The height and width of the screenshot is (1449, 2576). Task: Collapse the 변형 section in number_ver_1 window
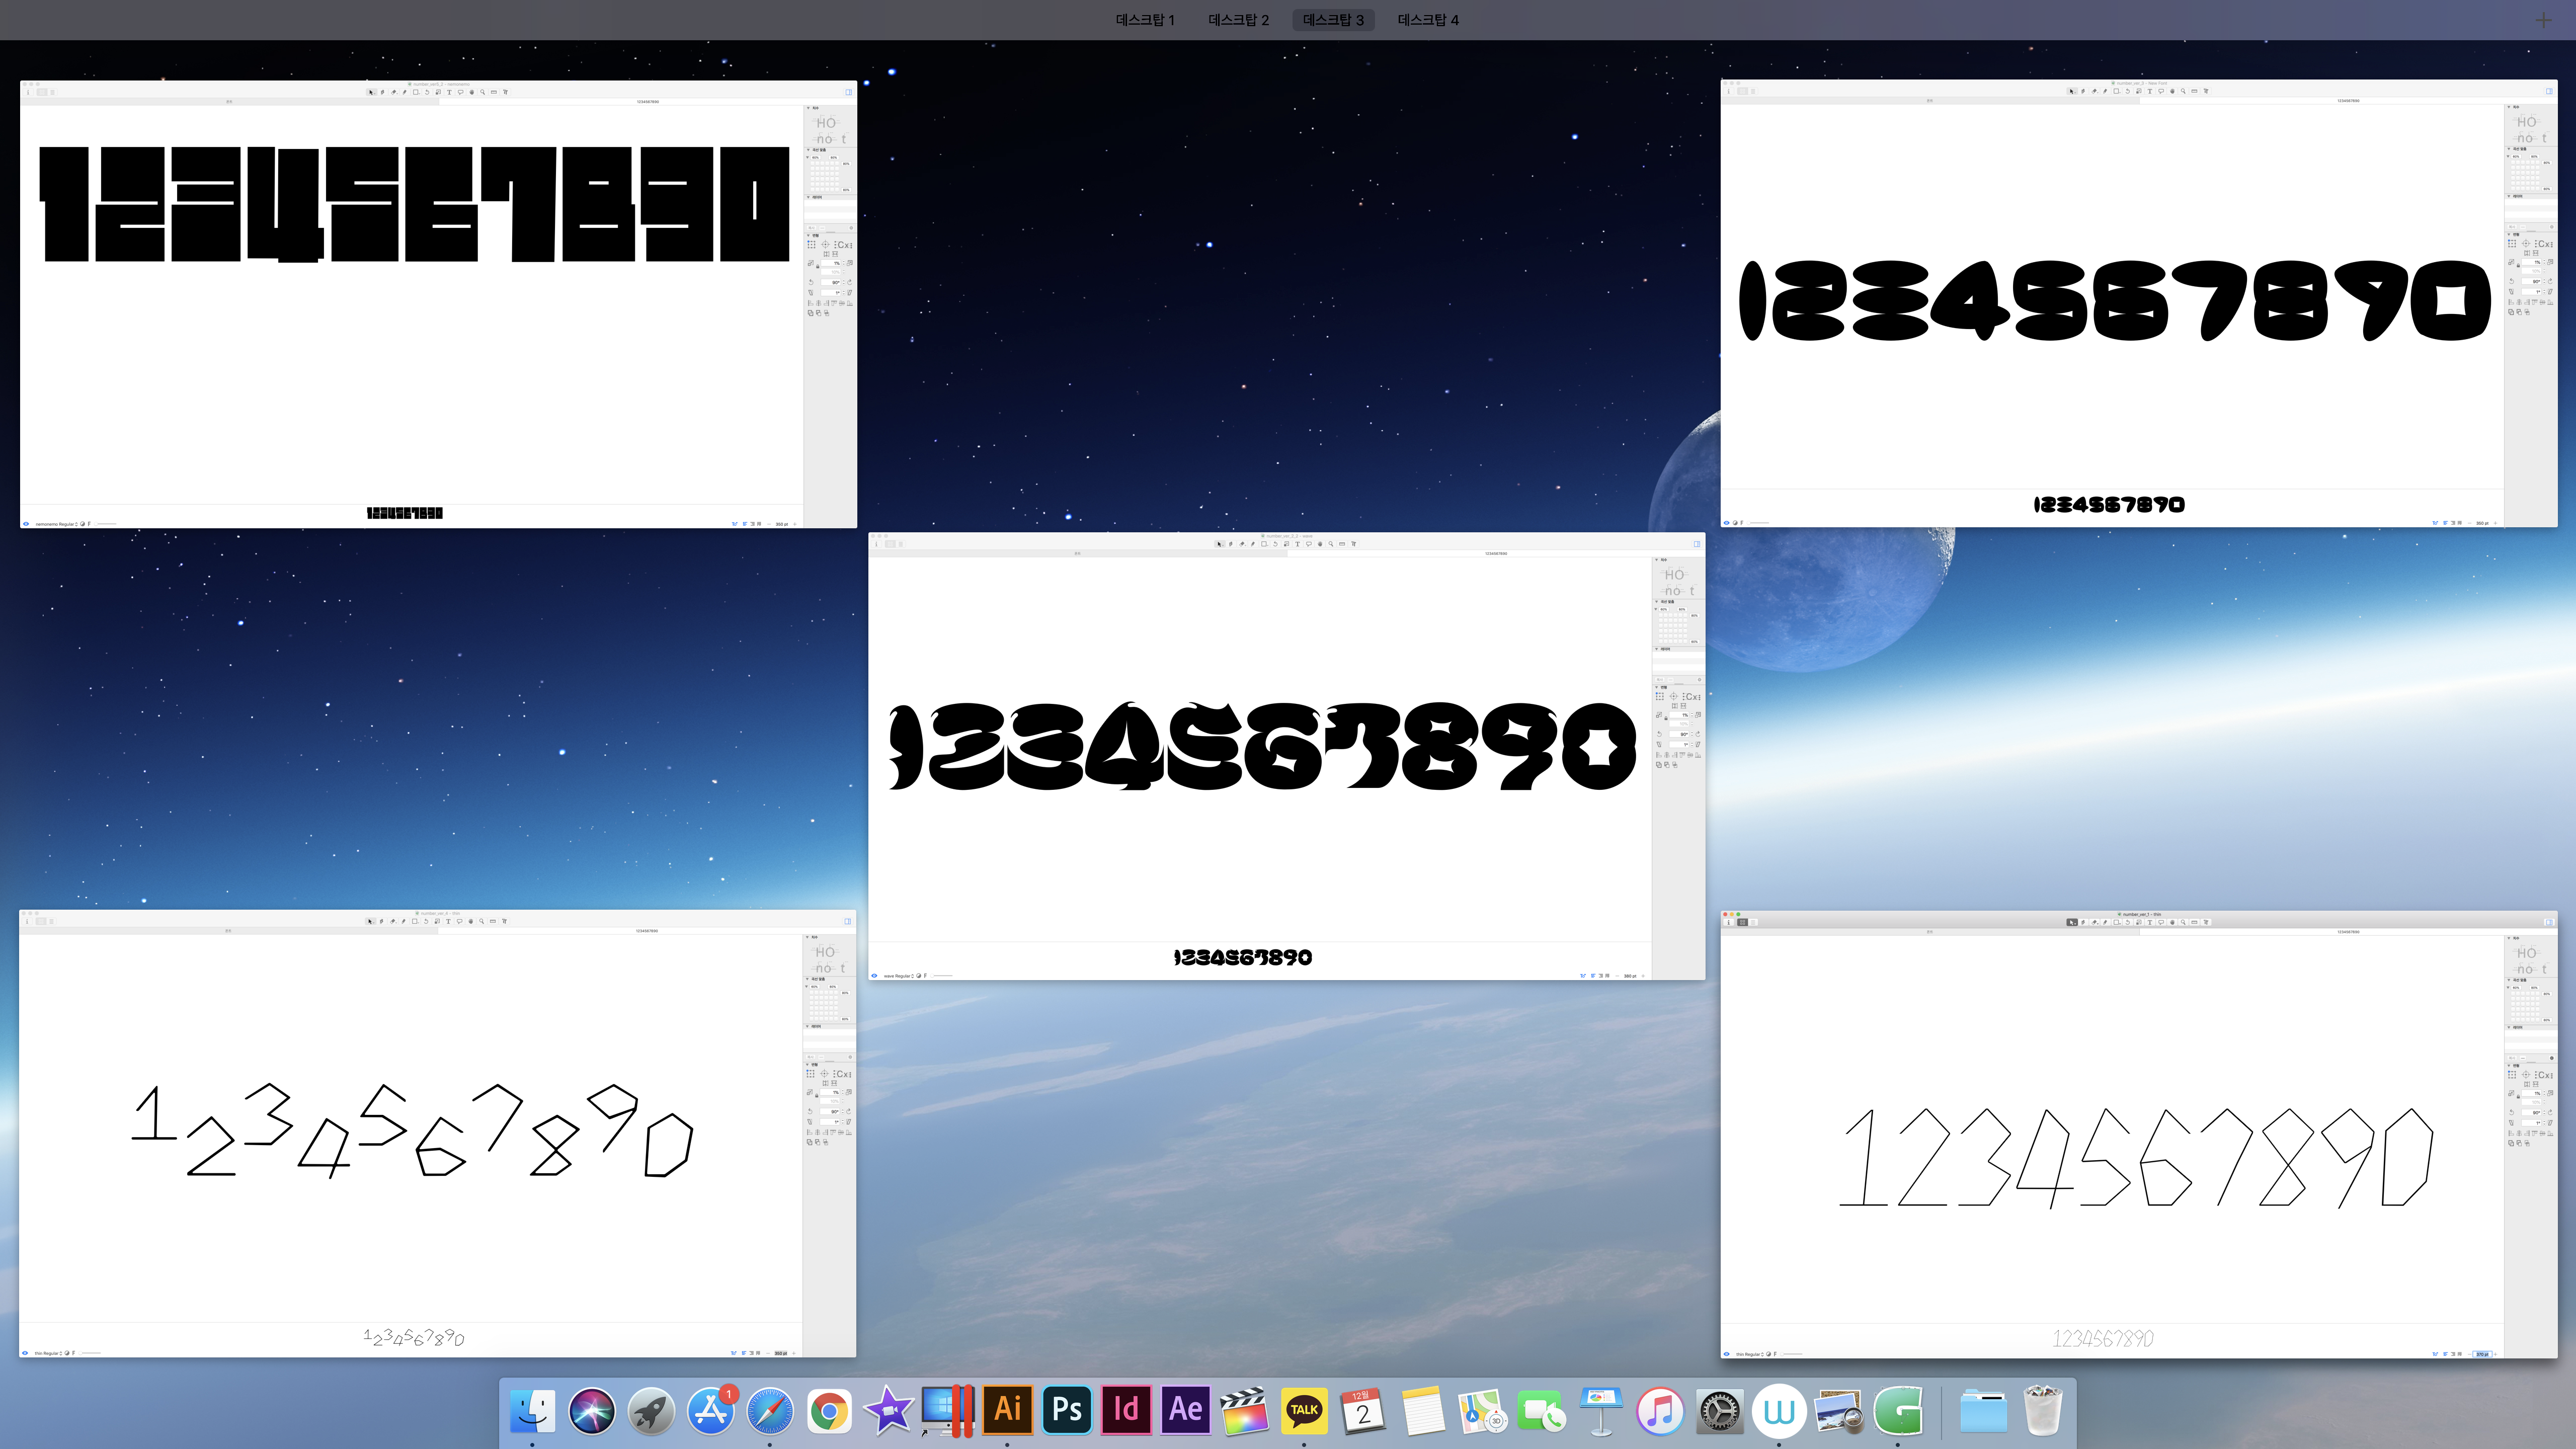pyautogui.click(x=2509, y=1066)
